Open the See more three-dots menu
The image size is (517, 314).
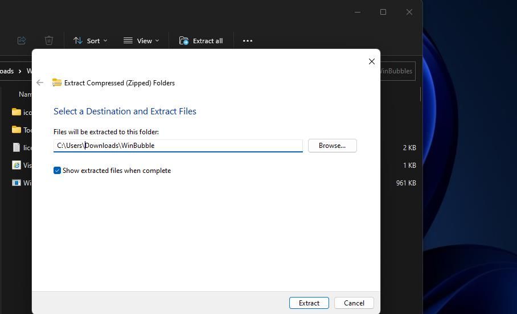pos(248,40)
